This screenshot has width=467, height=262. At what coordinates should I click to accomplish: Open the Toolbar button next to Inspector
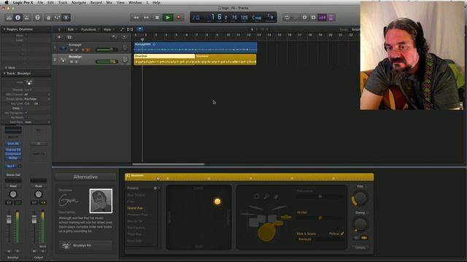pos(27,17)
